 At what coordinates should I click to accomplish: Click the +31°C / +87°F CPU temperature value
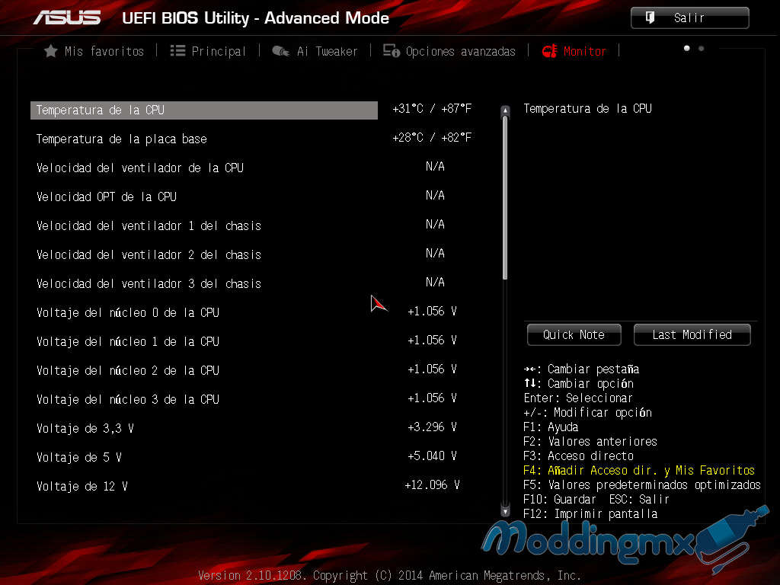433,108
